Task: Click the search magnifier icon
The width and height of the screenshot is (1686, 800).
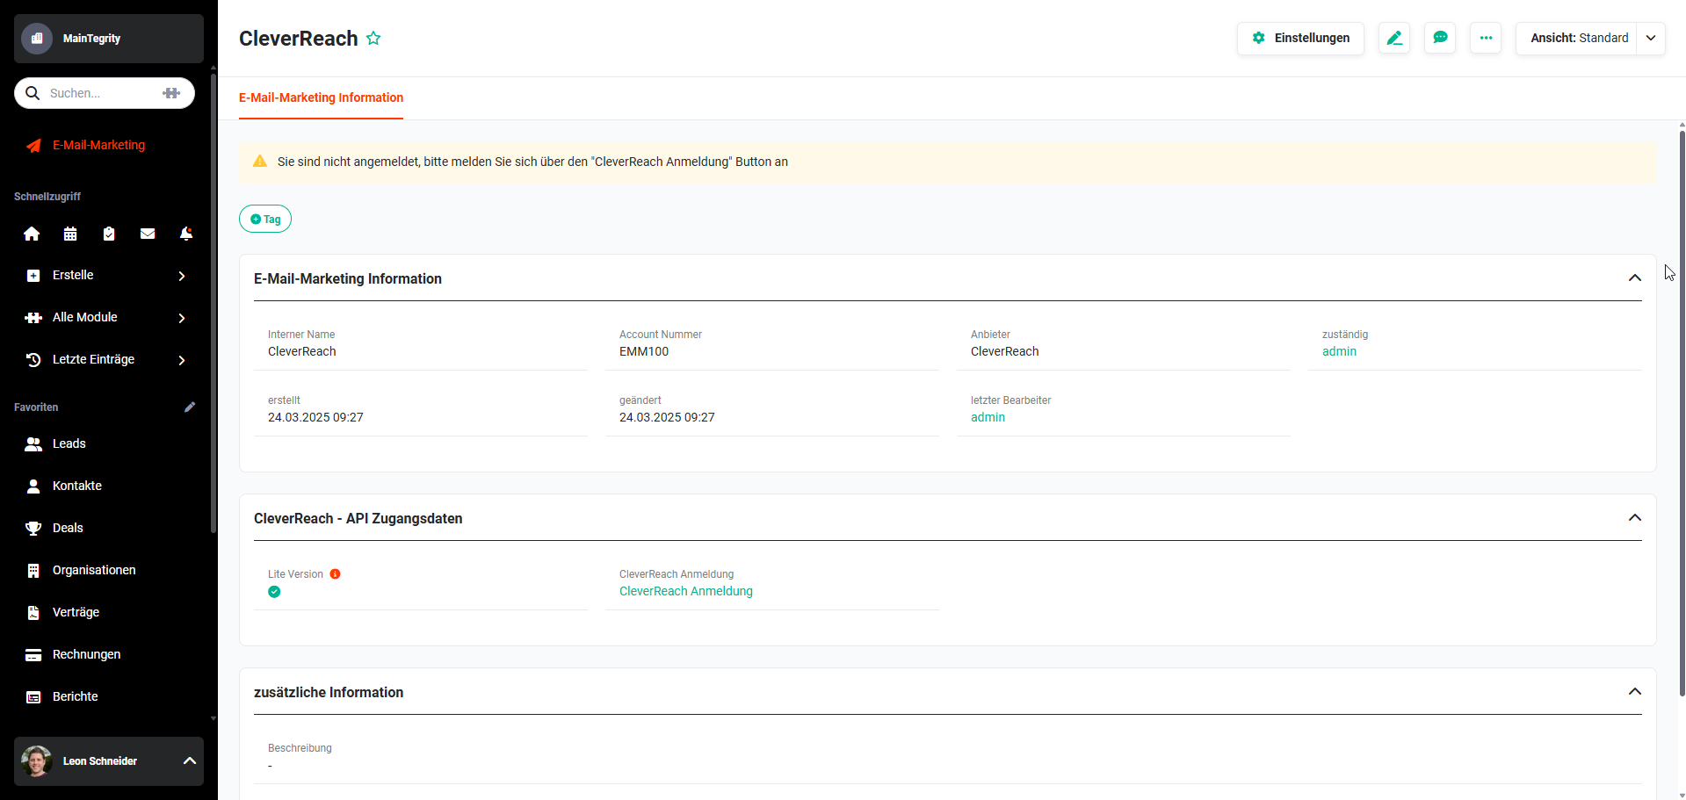Action: (33, 93)
